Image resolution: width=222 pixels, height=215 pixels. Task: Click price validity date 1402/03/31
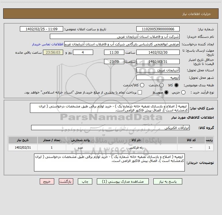(158, 62)
